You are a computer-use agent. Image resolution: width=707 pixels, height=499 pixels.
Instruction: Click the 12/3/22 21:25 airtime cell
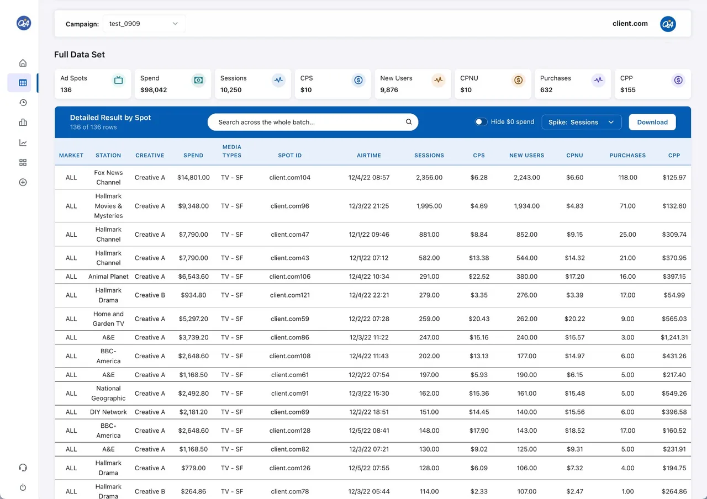[x=369, y=206]
